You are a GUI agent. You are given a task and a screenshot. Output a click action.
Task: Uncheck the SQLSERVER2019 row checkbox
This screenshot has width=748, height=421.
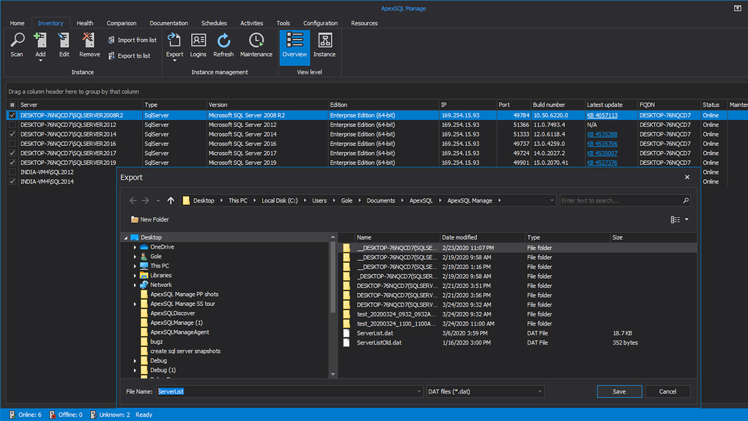tap(13, 163)
